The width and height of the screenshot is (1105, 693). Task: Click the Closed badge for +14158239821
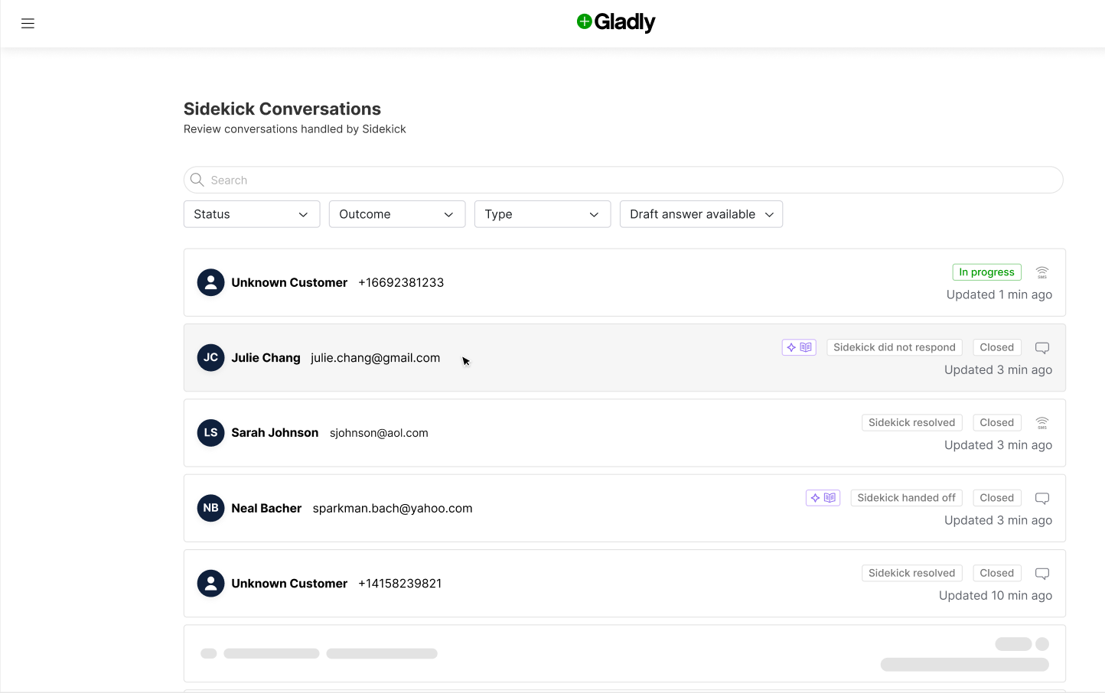pyautogui.click(x=997, y=573)
